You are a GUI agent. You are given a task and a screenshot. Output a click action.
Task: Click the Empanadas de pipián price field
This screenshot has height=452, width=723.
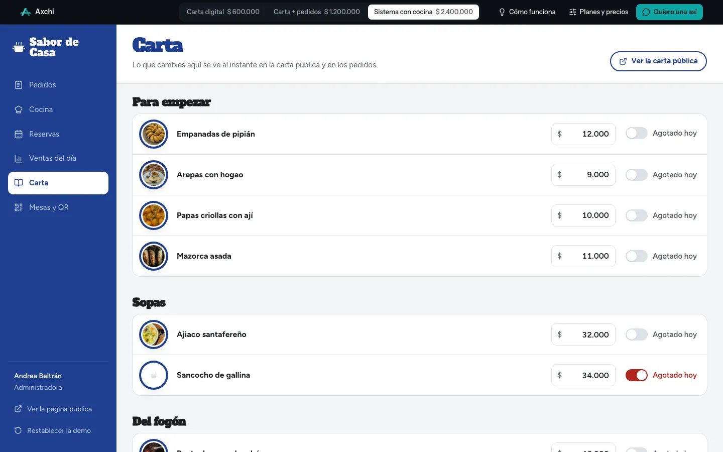pyautogui.click(x=583, y=134)
